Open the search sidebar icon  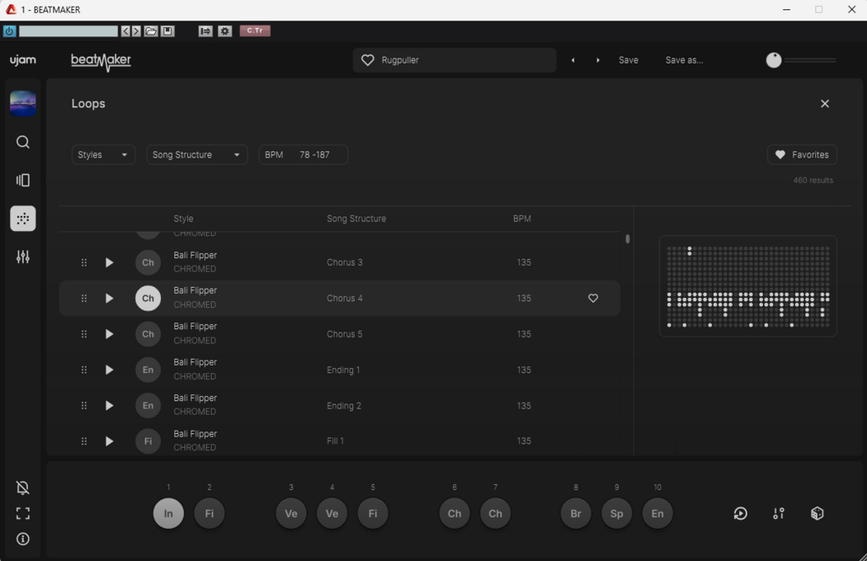23,142
